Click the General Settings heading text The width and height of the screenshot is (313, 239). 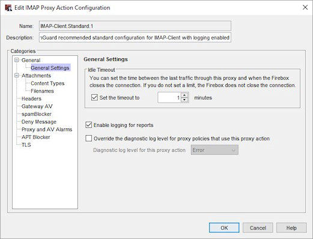[x=106, y=59]
